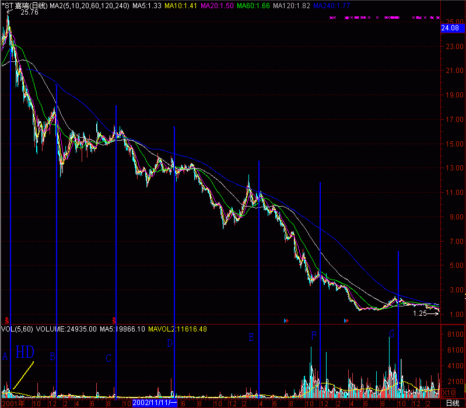Click the 24.08 price tag on axis
This screenshot has height=408, width=466.
pyautogui.click(x=452, y=28)
